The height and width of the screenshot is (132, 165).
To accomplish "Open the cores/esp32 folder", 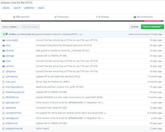I will tap(12, 40).
